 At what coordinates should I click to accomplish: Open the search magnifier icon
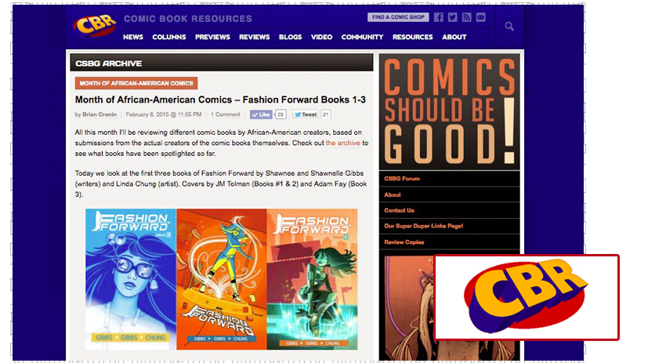(509, 27)
